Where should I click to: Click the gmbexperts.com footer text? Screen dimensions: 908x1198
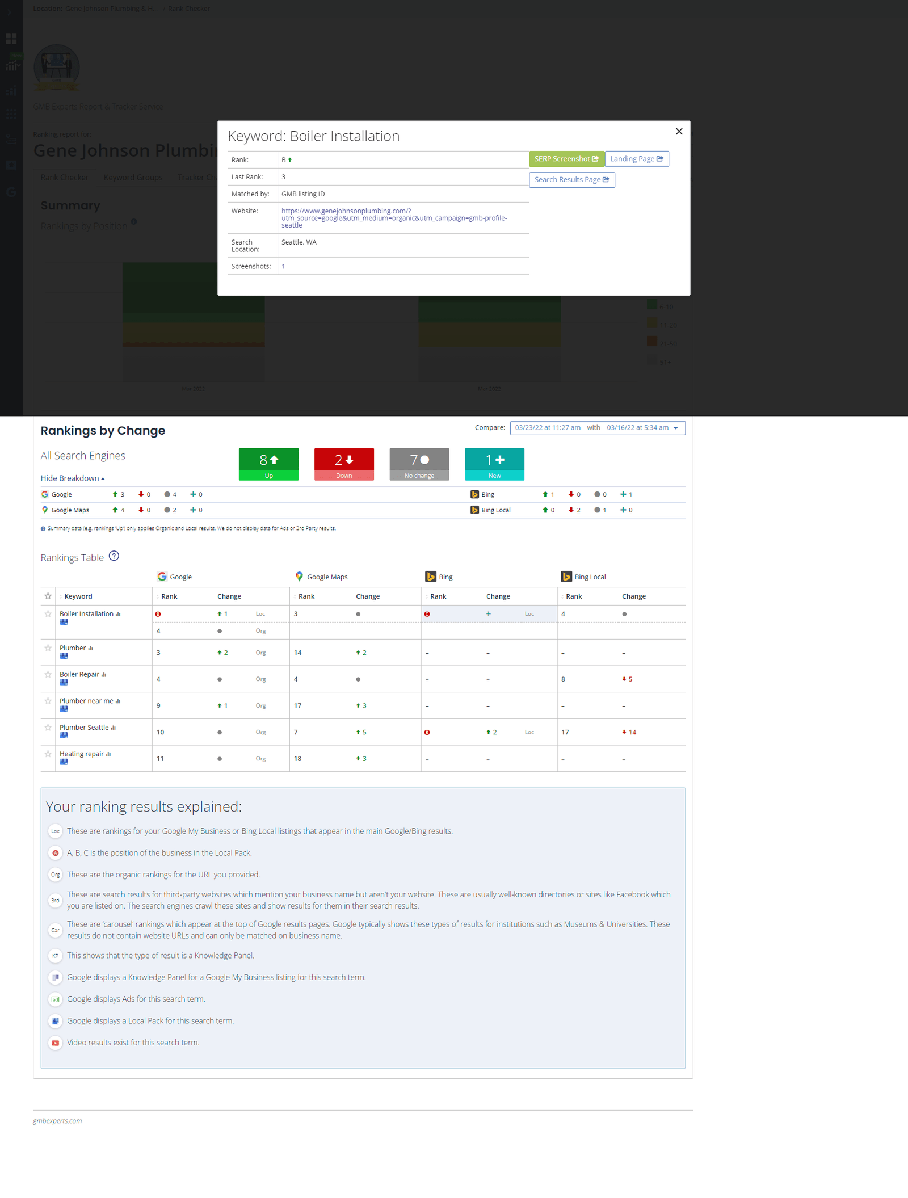(57, 1121)
